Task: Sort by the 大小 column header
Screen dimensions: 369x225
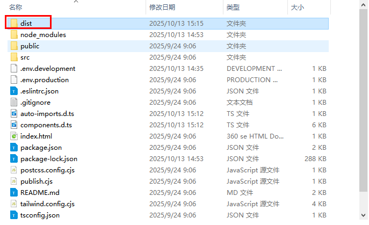Action: 298,8
